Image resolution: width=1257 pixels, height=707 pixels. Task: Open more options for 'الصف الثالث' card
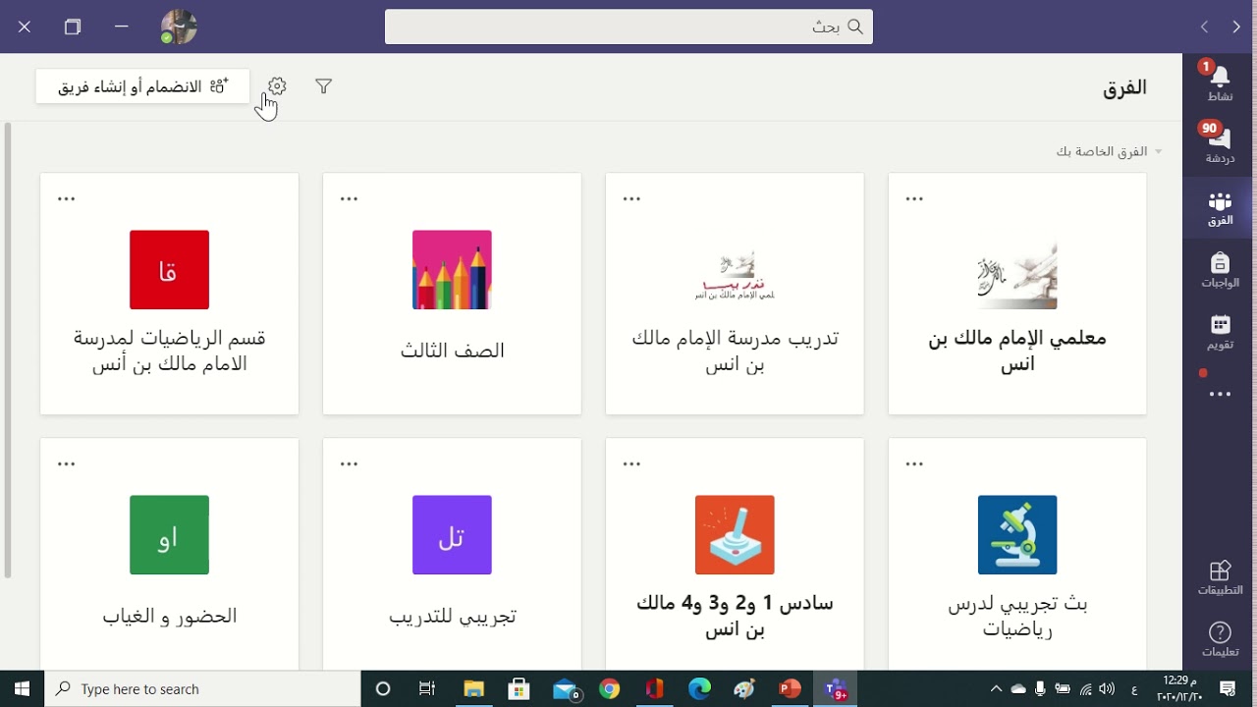pos(349,198)
